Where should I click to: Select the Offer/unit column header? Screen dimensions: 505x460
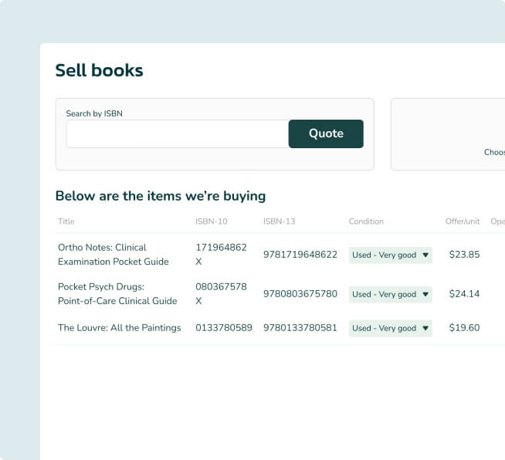(x=463, y=222)
